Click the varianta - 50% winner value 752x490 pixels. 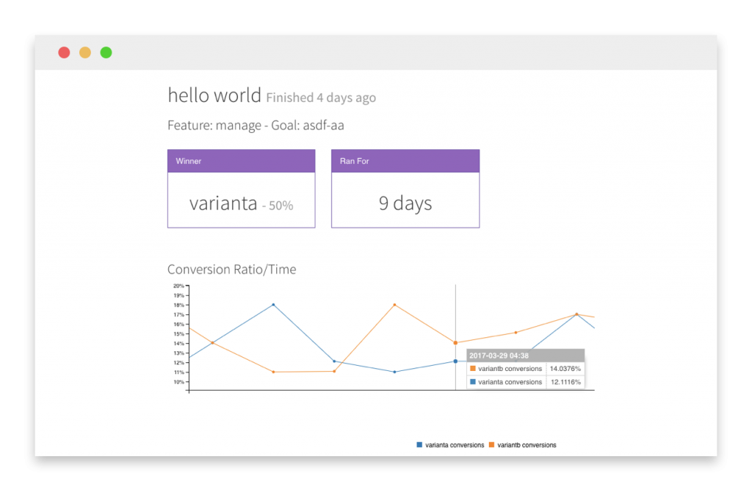click(241, 202)
